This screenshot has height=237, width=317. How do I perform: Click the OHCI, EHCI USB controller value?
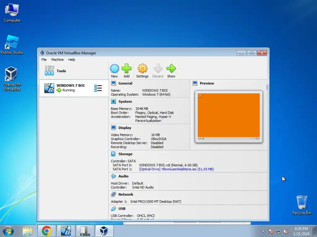[145, 216]
